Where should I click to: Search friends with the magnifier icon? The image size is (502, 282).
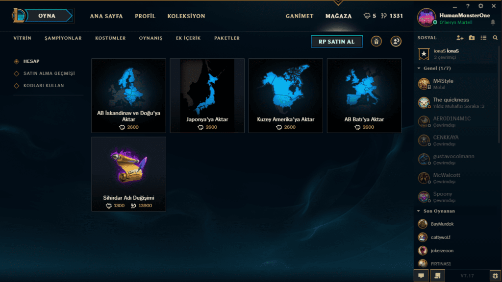pos(495,38)
